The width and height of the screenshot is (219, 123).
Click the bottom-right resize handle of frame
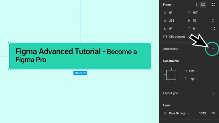click(151, 69)
